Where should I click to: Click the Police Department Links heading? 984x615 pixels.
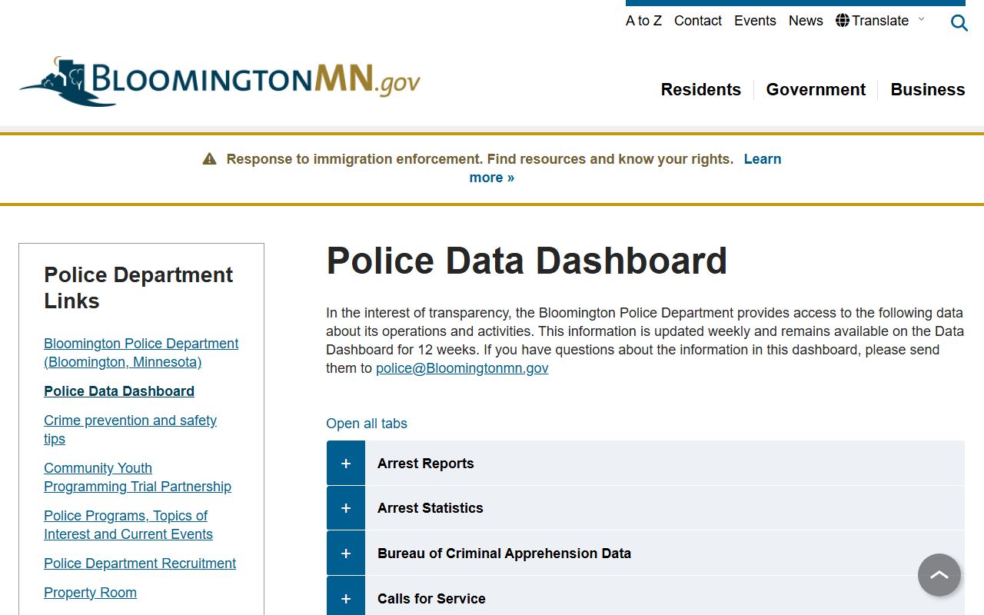(138, 288)
